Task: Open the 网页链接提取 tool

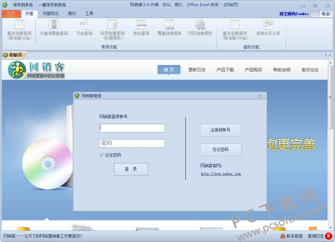Action: click(x=200, y=27)
